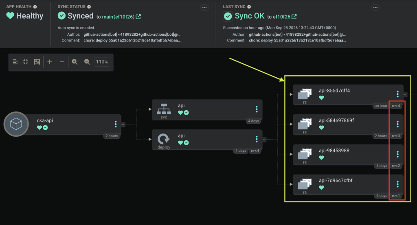
Task: Collapse children of the api deploy node
Action: coord(264,139)
